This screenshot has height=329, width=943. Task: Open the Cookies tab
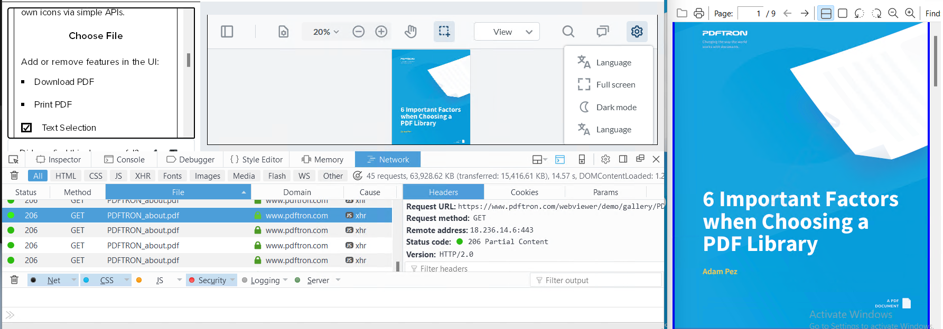coord(525,192)
